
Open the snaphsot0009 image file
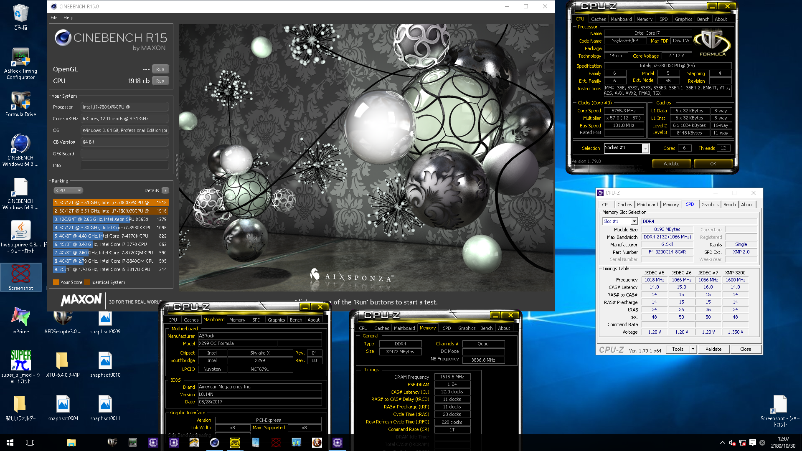105,318
